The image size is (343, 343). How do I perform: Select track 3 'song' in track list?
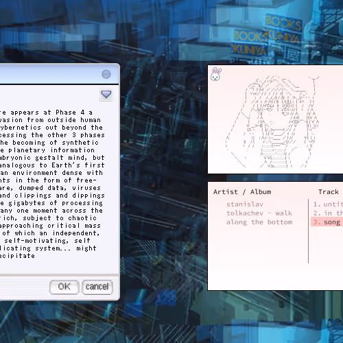coord(327,222)
